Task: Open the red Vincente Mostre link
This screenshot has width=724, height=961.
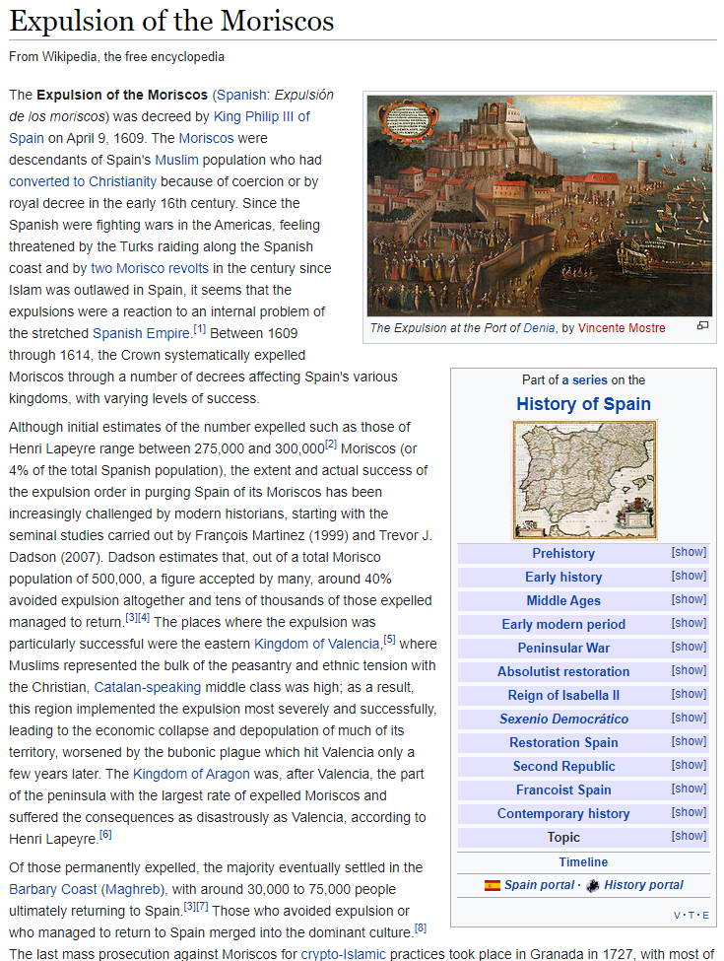Action: [622, 328]
